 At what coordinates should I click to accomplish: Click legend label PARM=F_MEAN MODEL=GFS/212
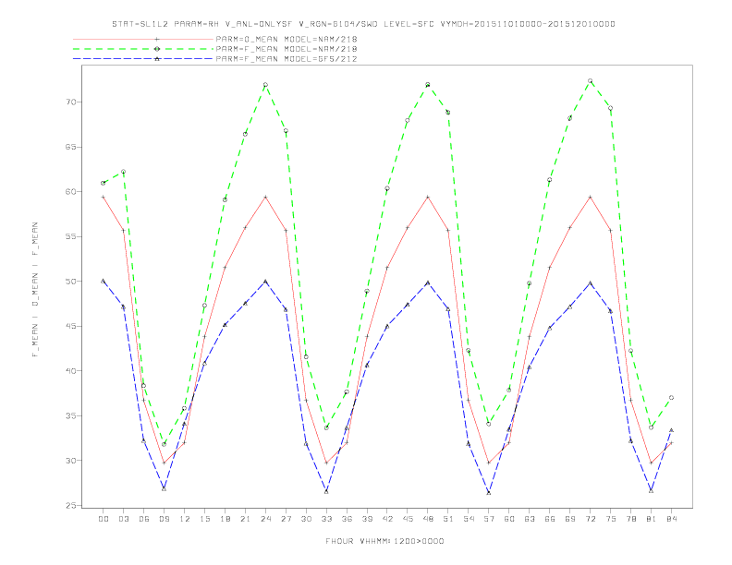tap(287, 59)
